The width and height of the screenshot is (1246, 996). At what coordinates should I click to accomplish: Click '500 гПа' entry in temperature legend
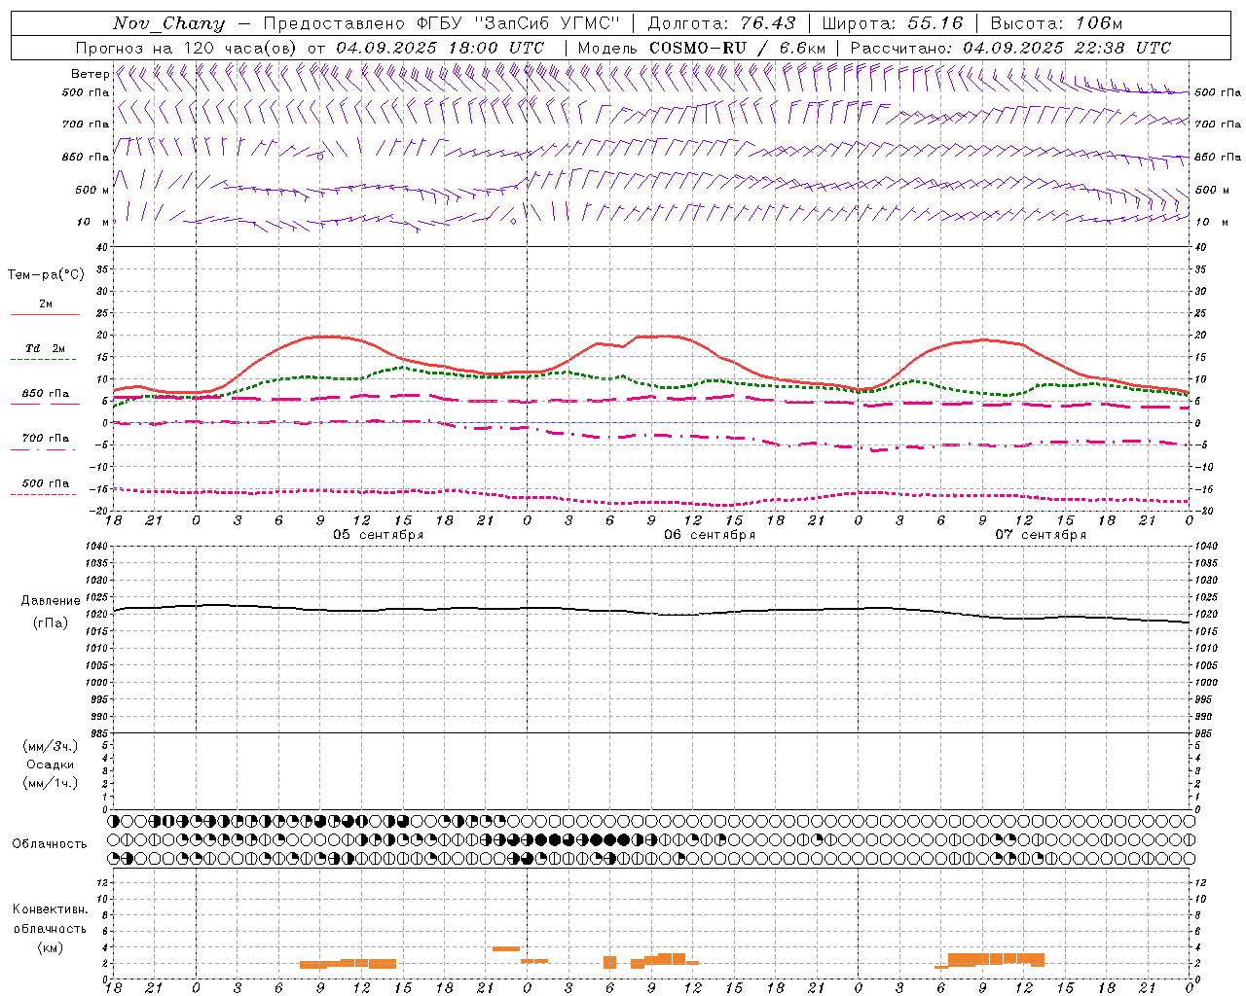click(46, 483)
